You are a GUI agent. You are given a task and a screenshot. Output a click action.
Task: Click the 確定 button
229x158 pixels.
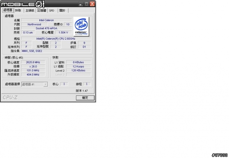click(85, 98)
